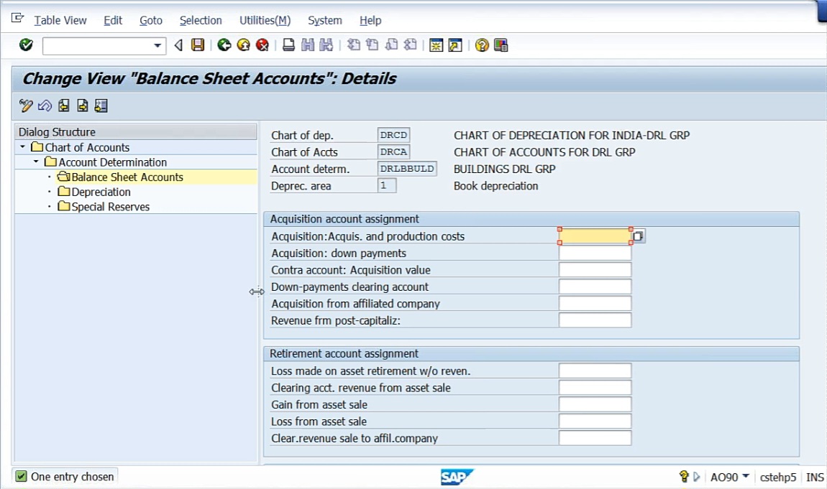
Task: Click Loss from asset sale field
Action: point(595,422)
